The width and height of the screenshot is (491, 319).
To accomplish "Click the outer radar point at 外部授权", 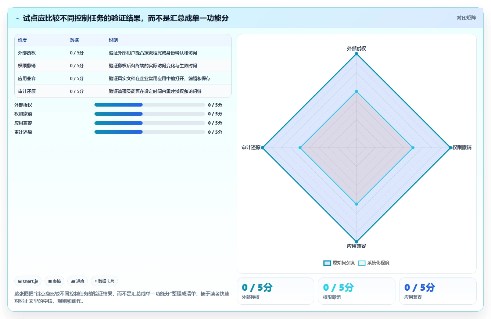I will [356, 54].
